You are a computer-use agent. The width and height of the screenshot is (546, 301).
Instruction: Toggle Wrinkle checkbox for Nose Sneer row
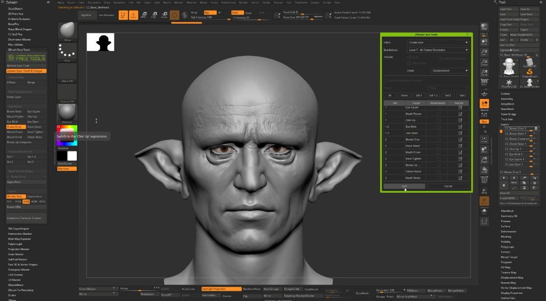[460, 146]
